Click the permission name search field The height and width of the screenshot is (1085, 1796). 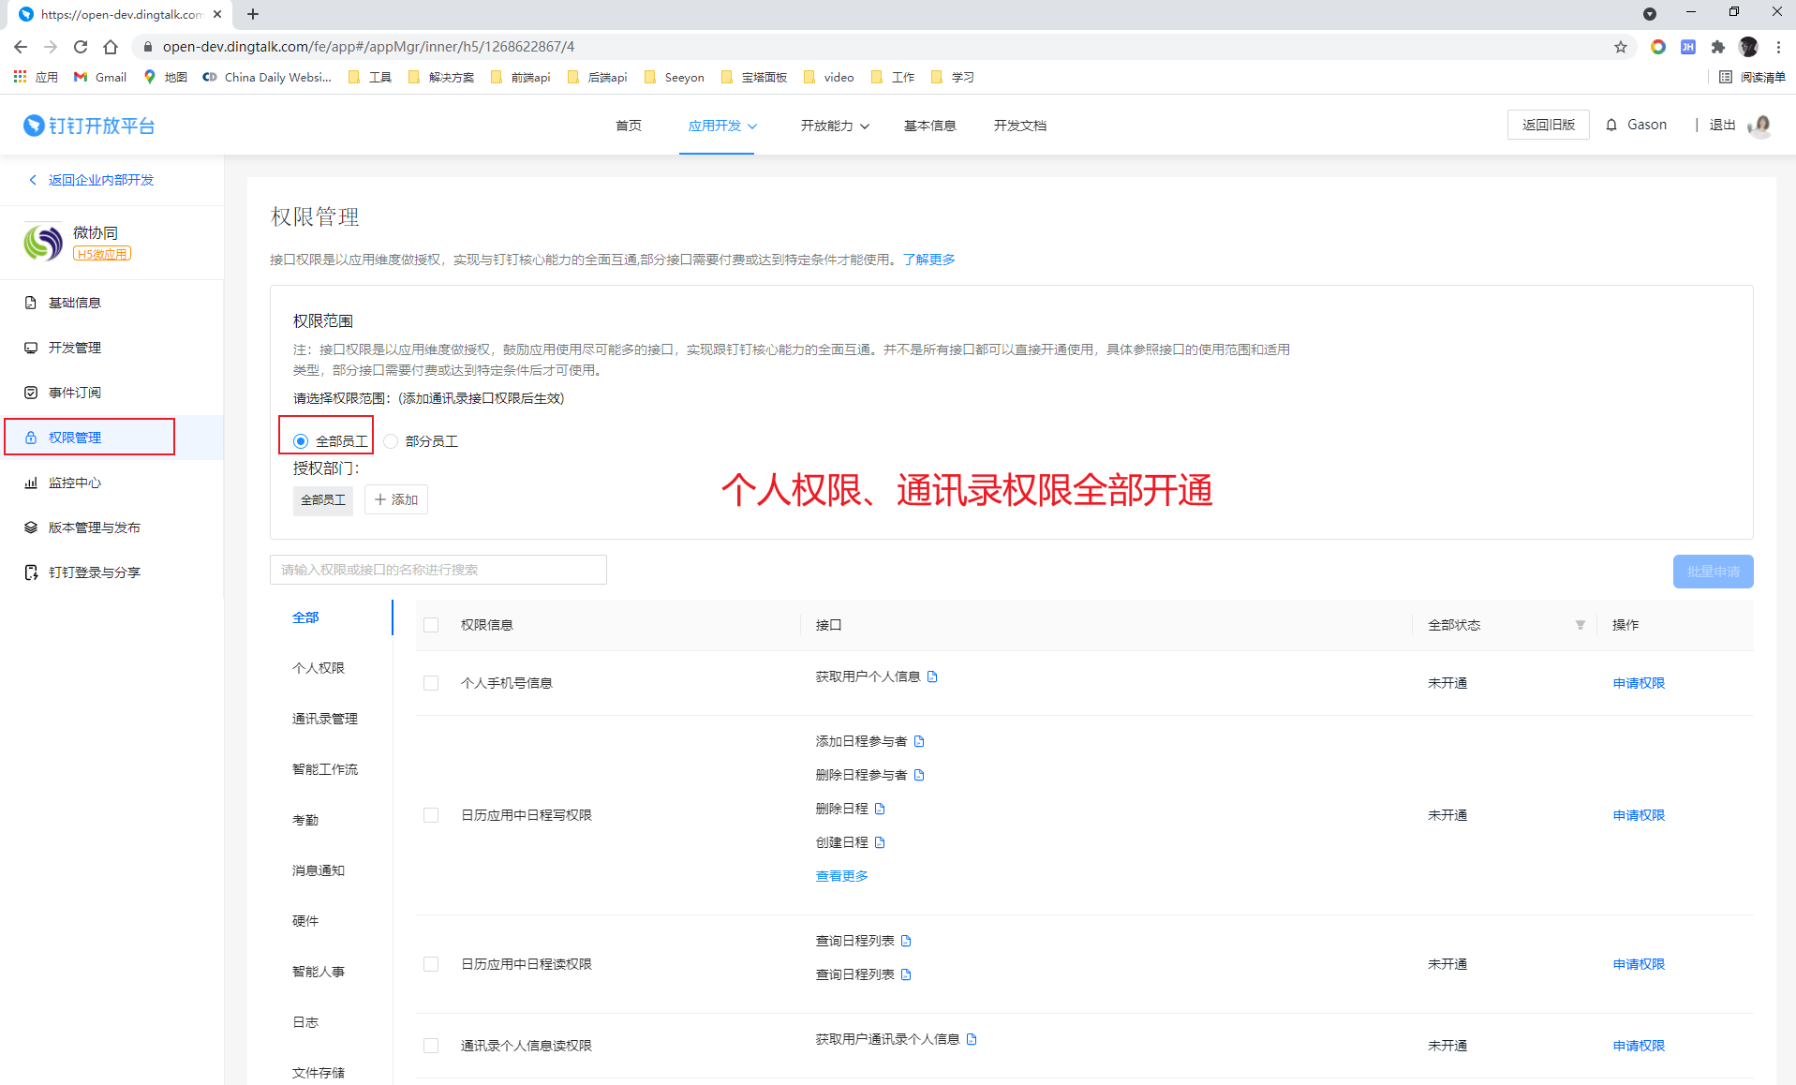[x=438, y=570]
